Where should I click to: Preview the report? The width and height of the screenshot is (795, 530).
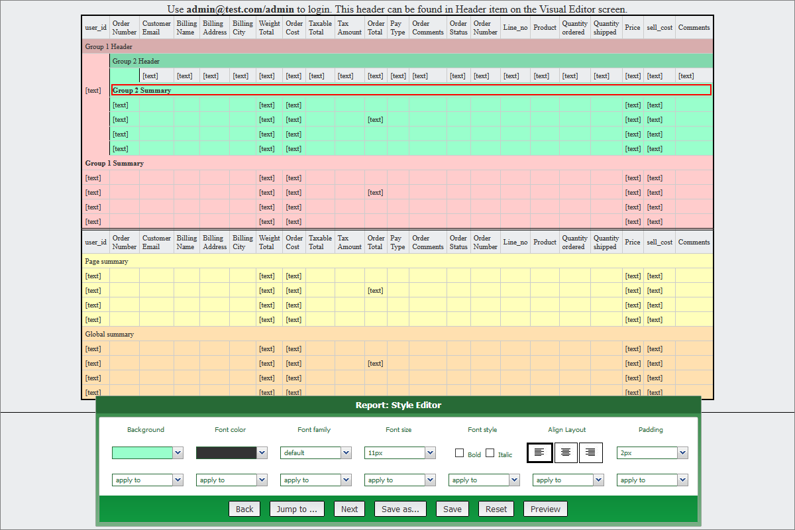coord(545,509)
